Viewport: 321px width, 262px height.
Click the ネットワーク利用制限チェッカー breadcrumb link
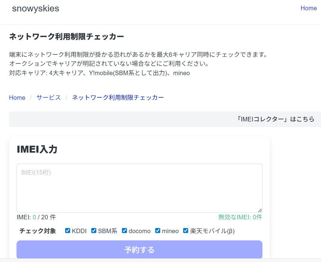118,98
